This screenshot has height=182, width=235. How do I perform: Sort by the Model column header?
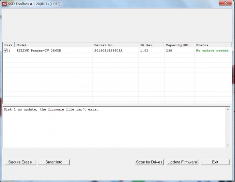(53, 45)
